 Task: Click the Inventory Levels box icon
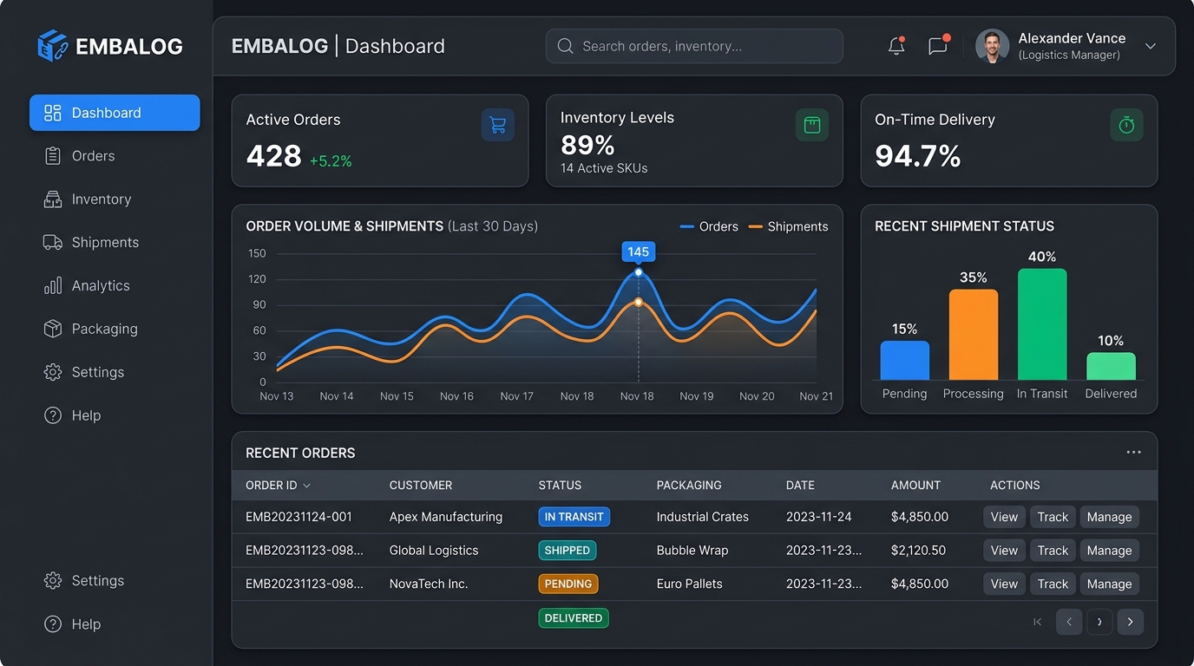(812, 125)
